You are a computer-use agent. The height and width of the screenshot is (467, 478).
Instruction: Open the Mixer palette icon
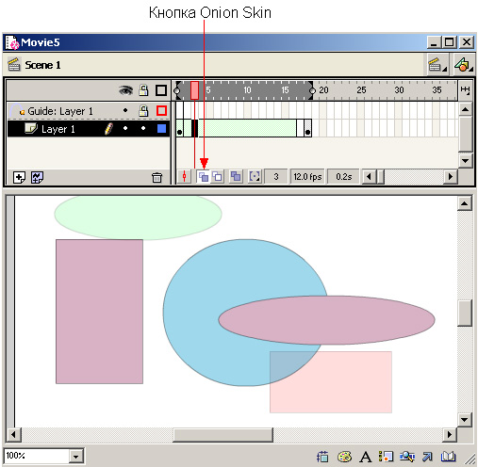(x=344, y=457)
